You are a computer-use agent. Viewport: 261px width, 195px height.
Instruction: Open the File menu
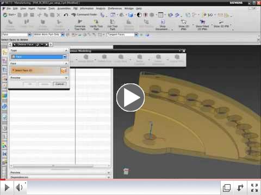point(9,9)
